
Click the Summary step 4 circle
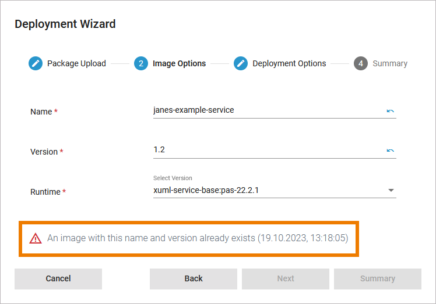click(x=361, y=63)
